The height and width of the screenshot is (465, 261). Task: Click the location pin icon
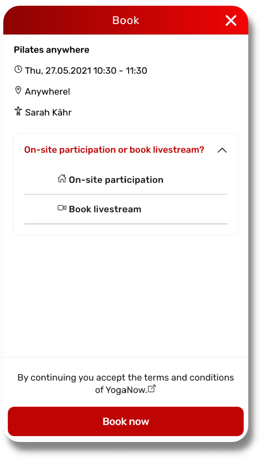click(x=18, y=91)
